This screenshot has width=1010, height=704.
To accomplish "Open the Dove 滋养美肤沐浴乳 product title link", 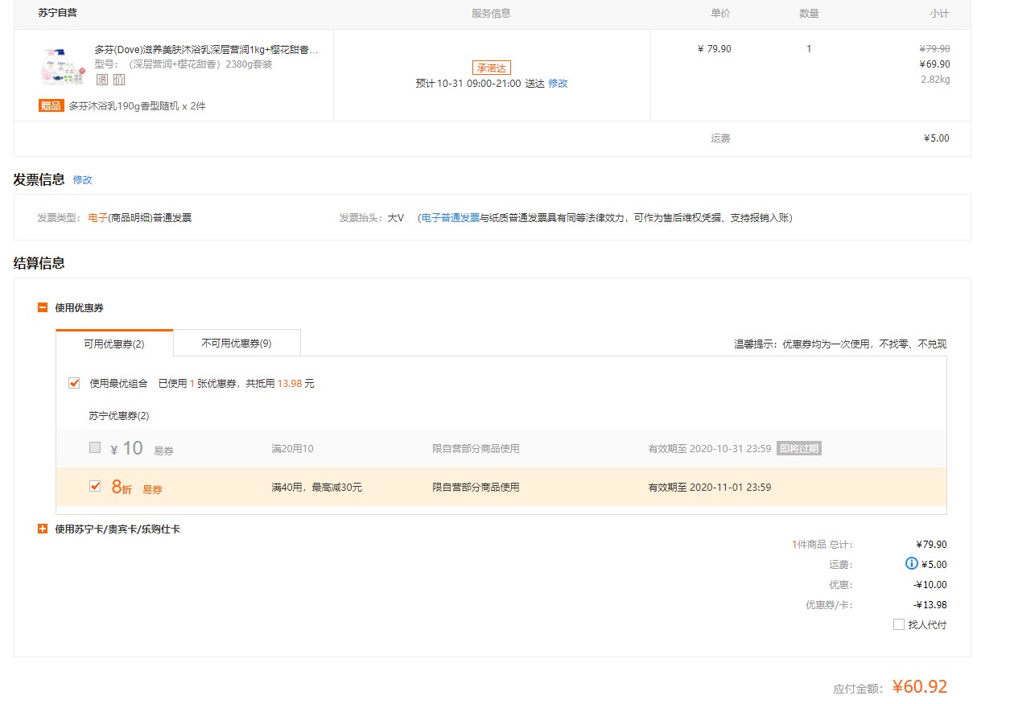I will 207,50.
